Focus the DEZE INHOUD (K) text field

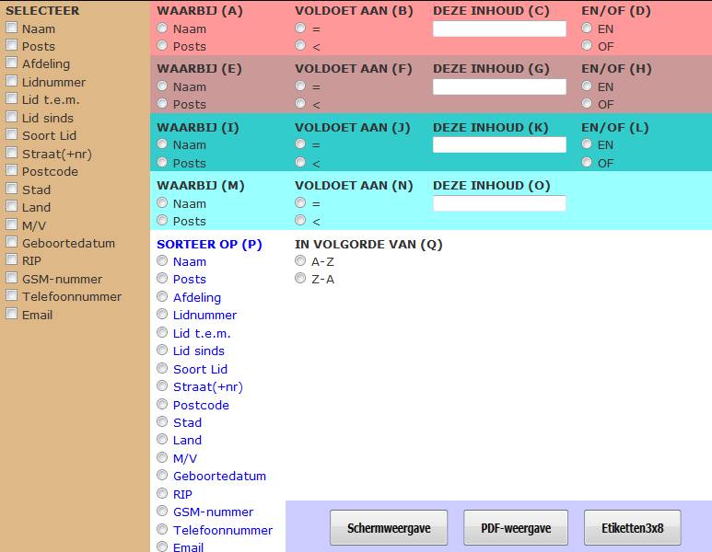click(x=499, y=144)
